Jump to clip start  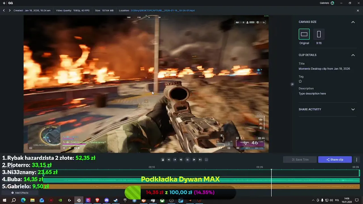coord(175,160)
